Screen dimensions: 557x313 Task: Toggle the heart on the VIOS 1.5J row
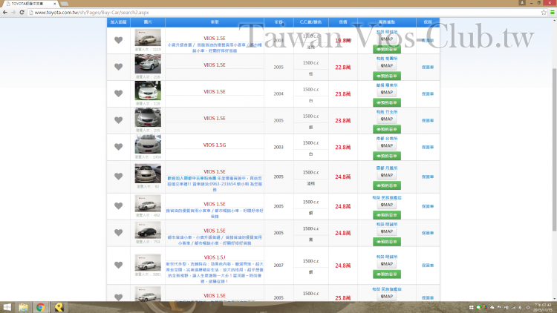(x=118, y=265)
